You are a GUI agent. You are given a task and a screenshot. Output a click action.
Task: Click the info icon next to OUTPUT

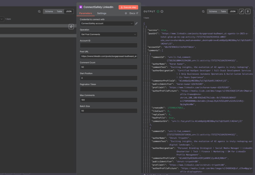[x=162, y=11]
